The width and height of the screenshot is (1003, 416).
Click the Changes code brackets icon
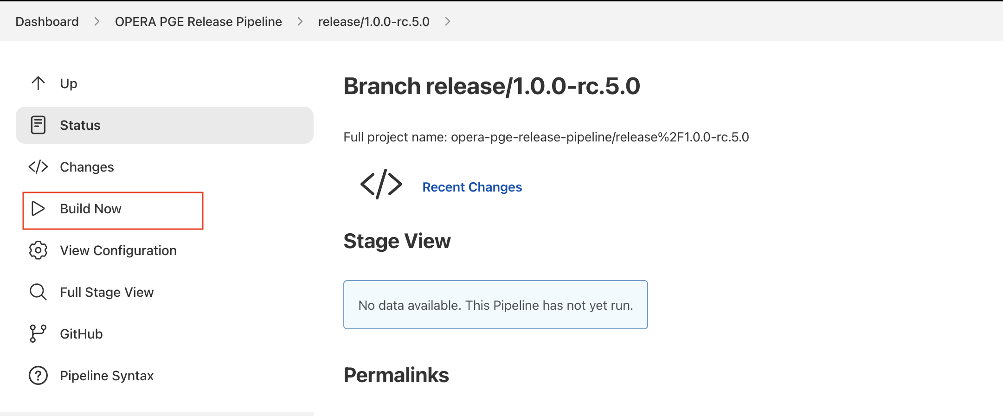tap(38, 167)
